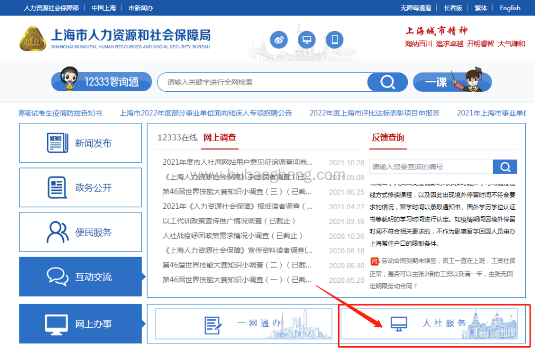Select 互动交流 sidebar item

[x=80, y=277]
